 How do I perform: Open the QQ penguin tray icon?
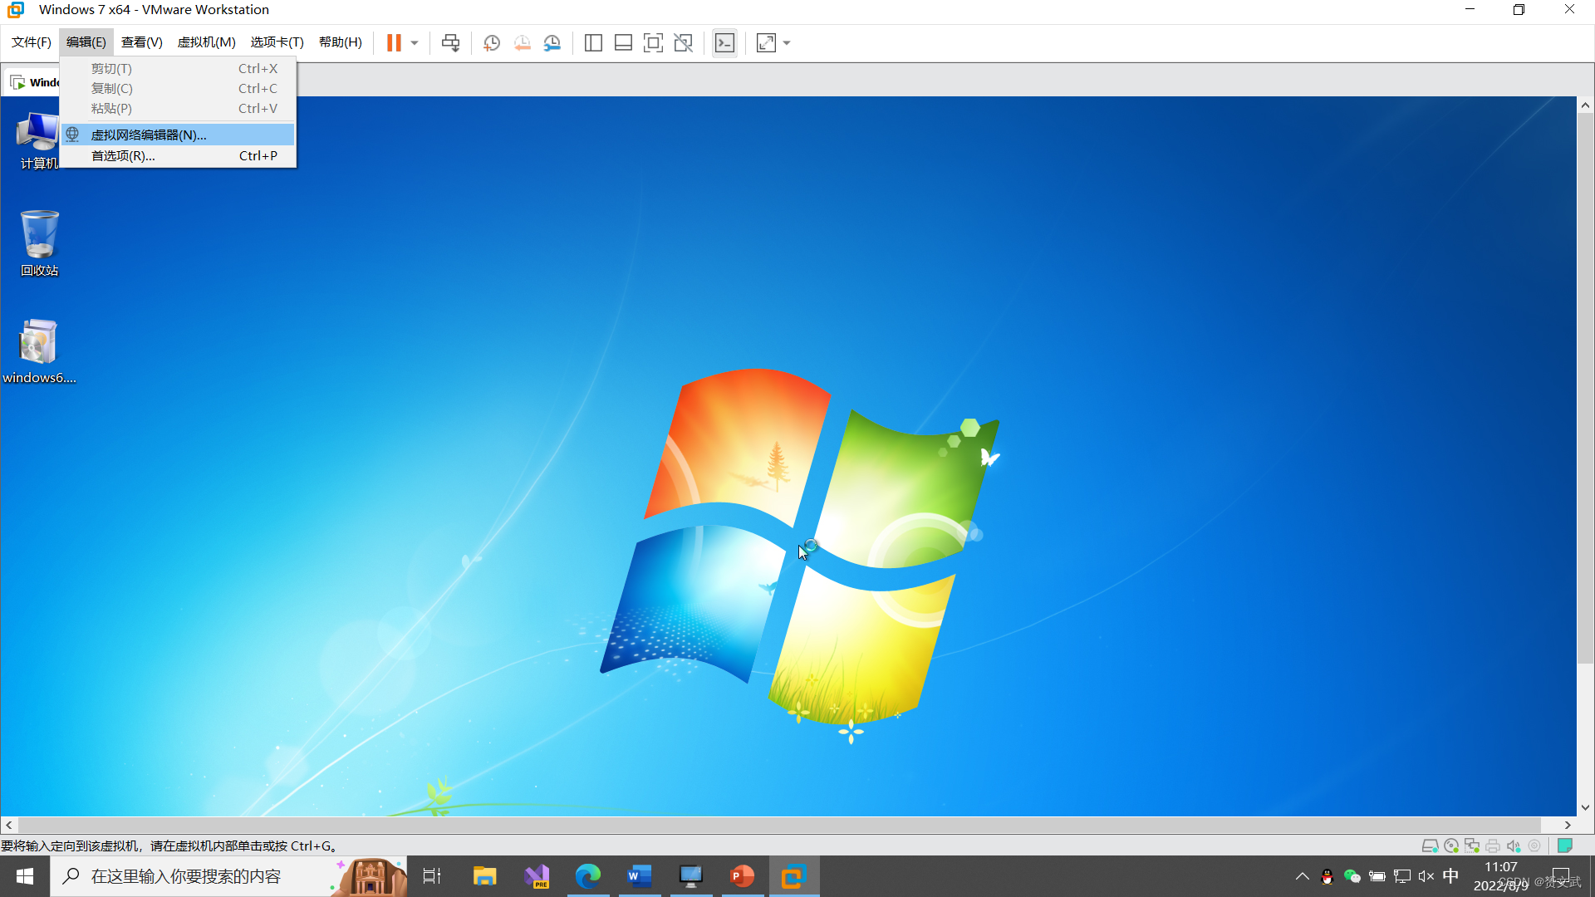click(1327, 876)
